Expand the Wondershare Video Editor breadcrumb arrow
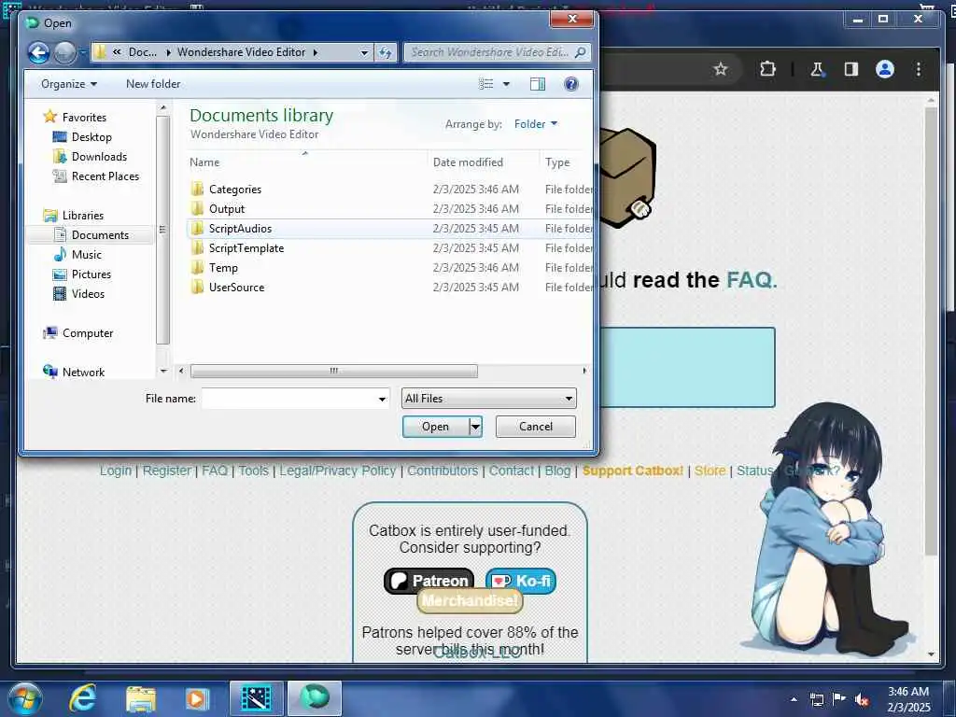956x717 pixels. click(316, 52)
